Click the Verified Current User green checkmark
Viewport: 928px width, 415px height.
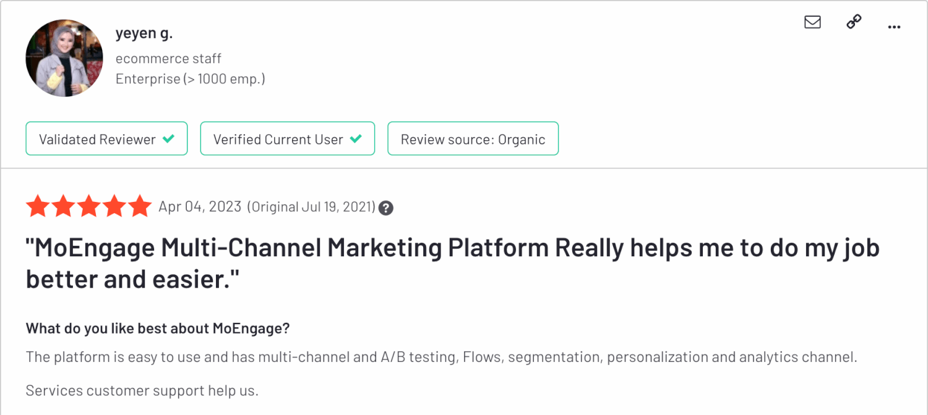click(x=355, y=139)
